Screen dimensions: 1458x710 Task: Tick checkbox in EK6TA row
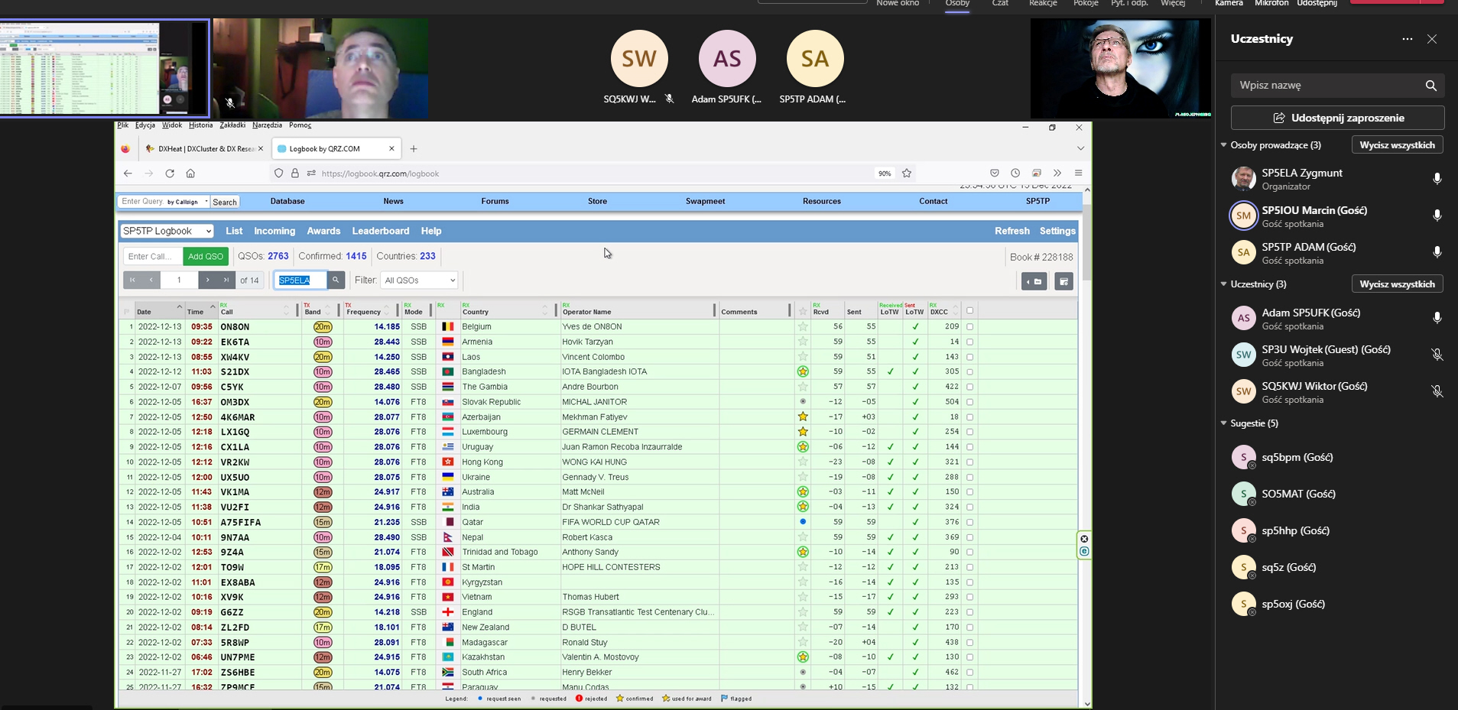(x=969, y=342)
